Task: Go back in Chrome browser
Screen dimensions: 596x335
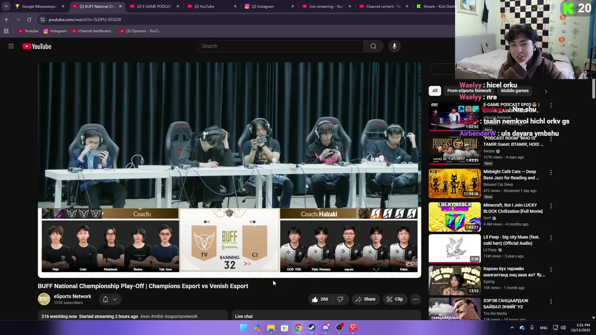Action: pos(7,20)
